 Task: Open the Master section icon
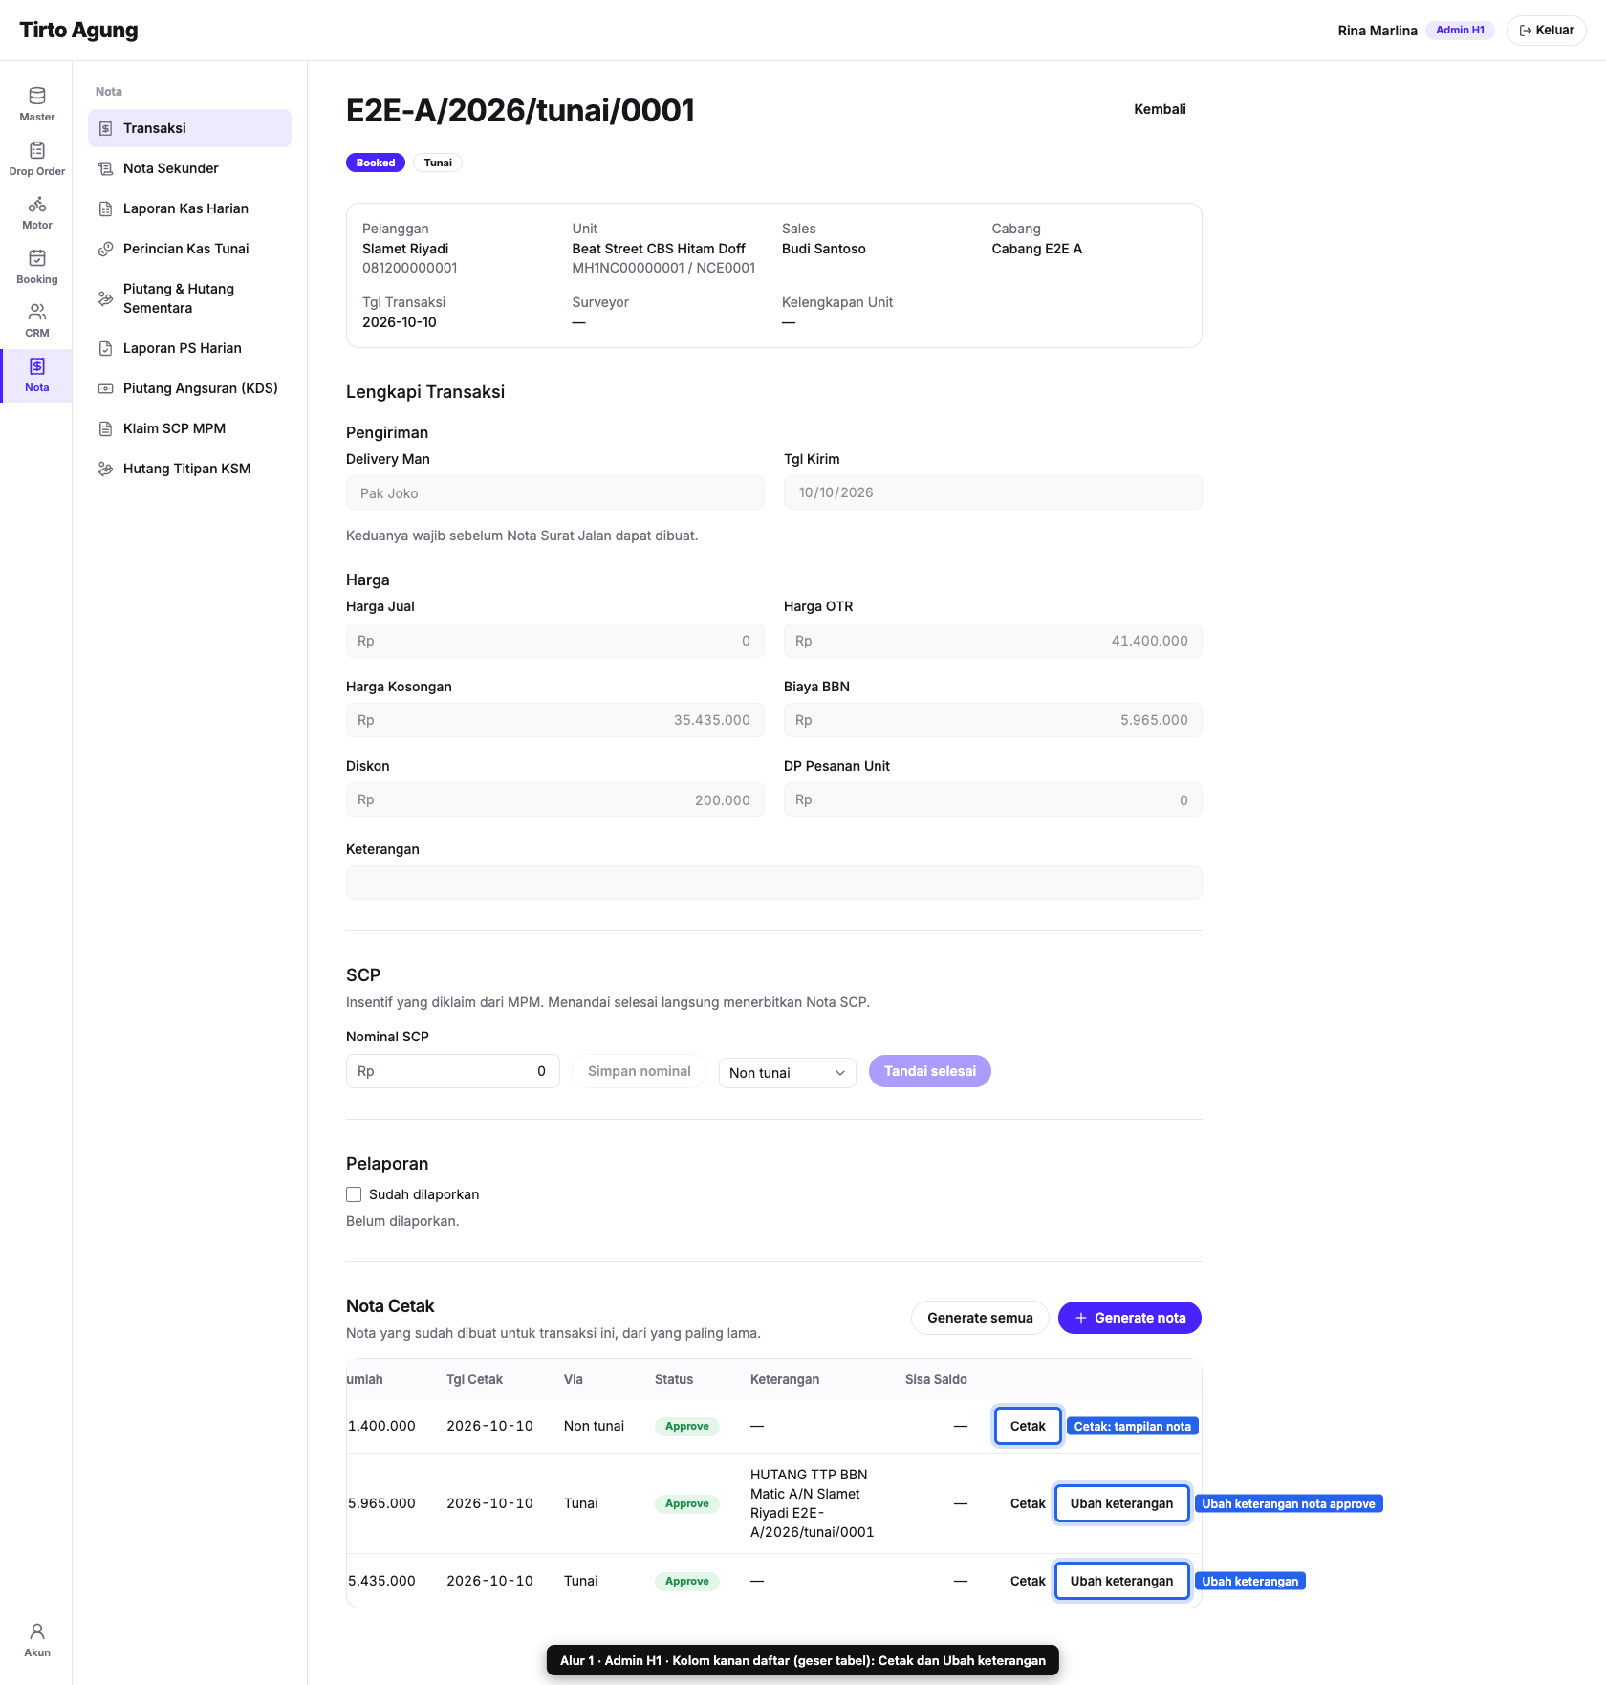pyautogui.click(x=36, y=96)
